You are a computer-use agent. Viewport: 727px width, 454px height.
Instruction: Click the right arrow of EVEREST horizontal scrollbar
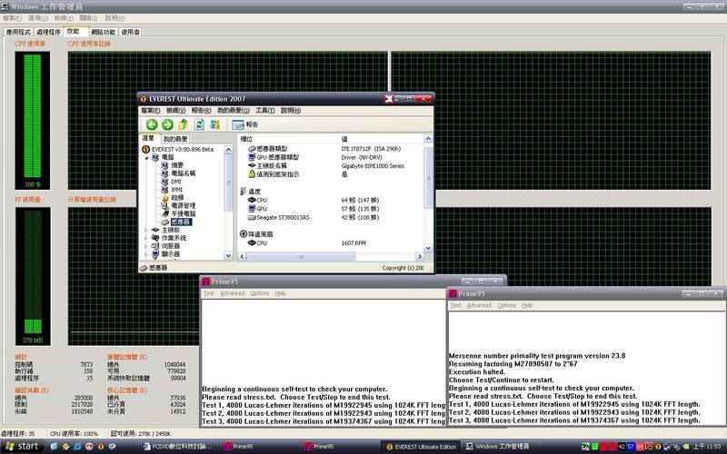[x=419, y=256]
